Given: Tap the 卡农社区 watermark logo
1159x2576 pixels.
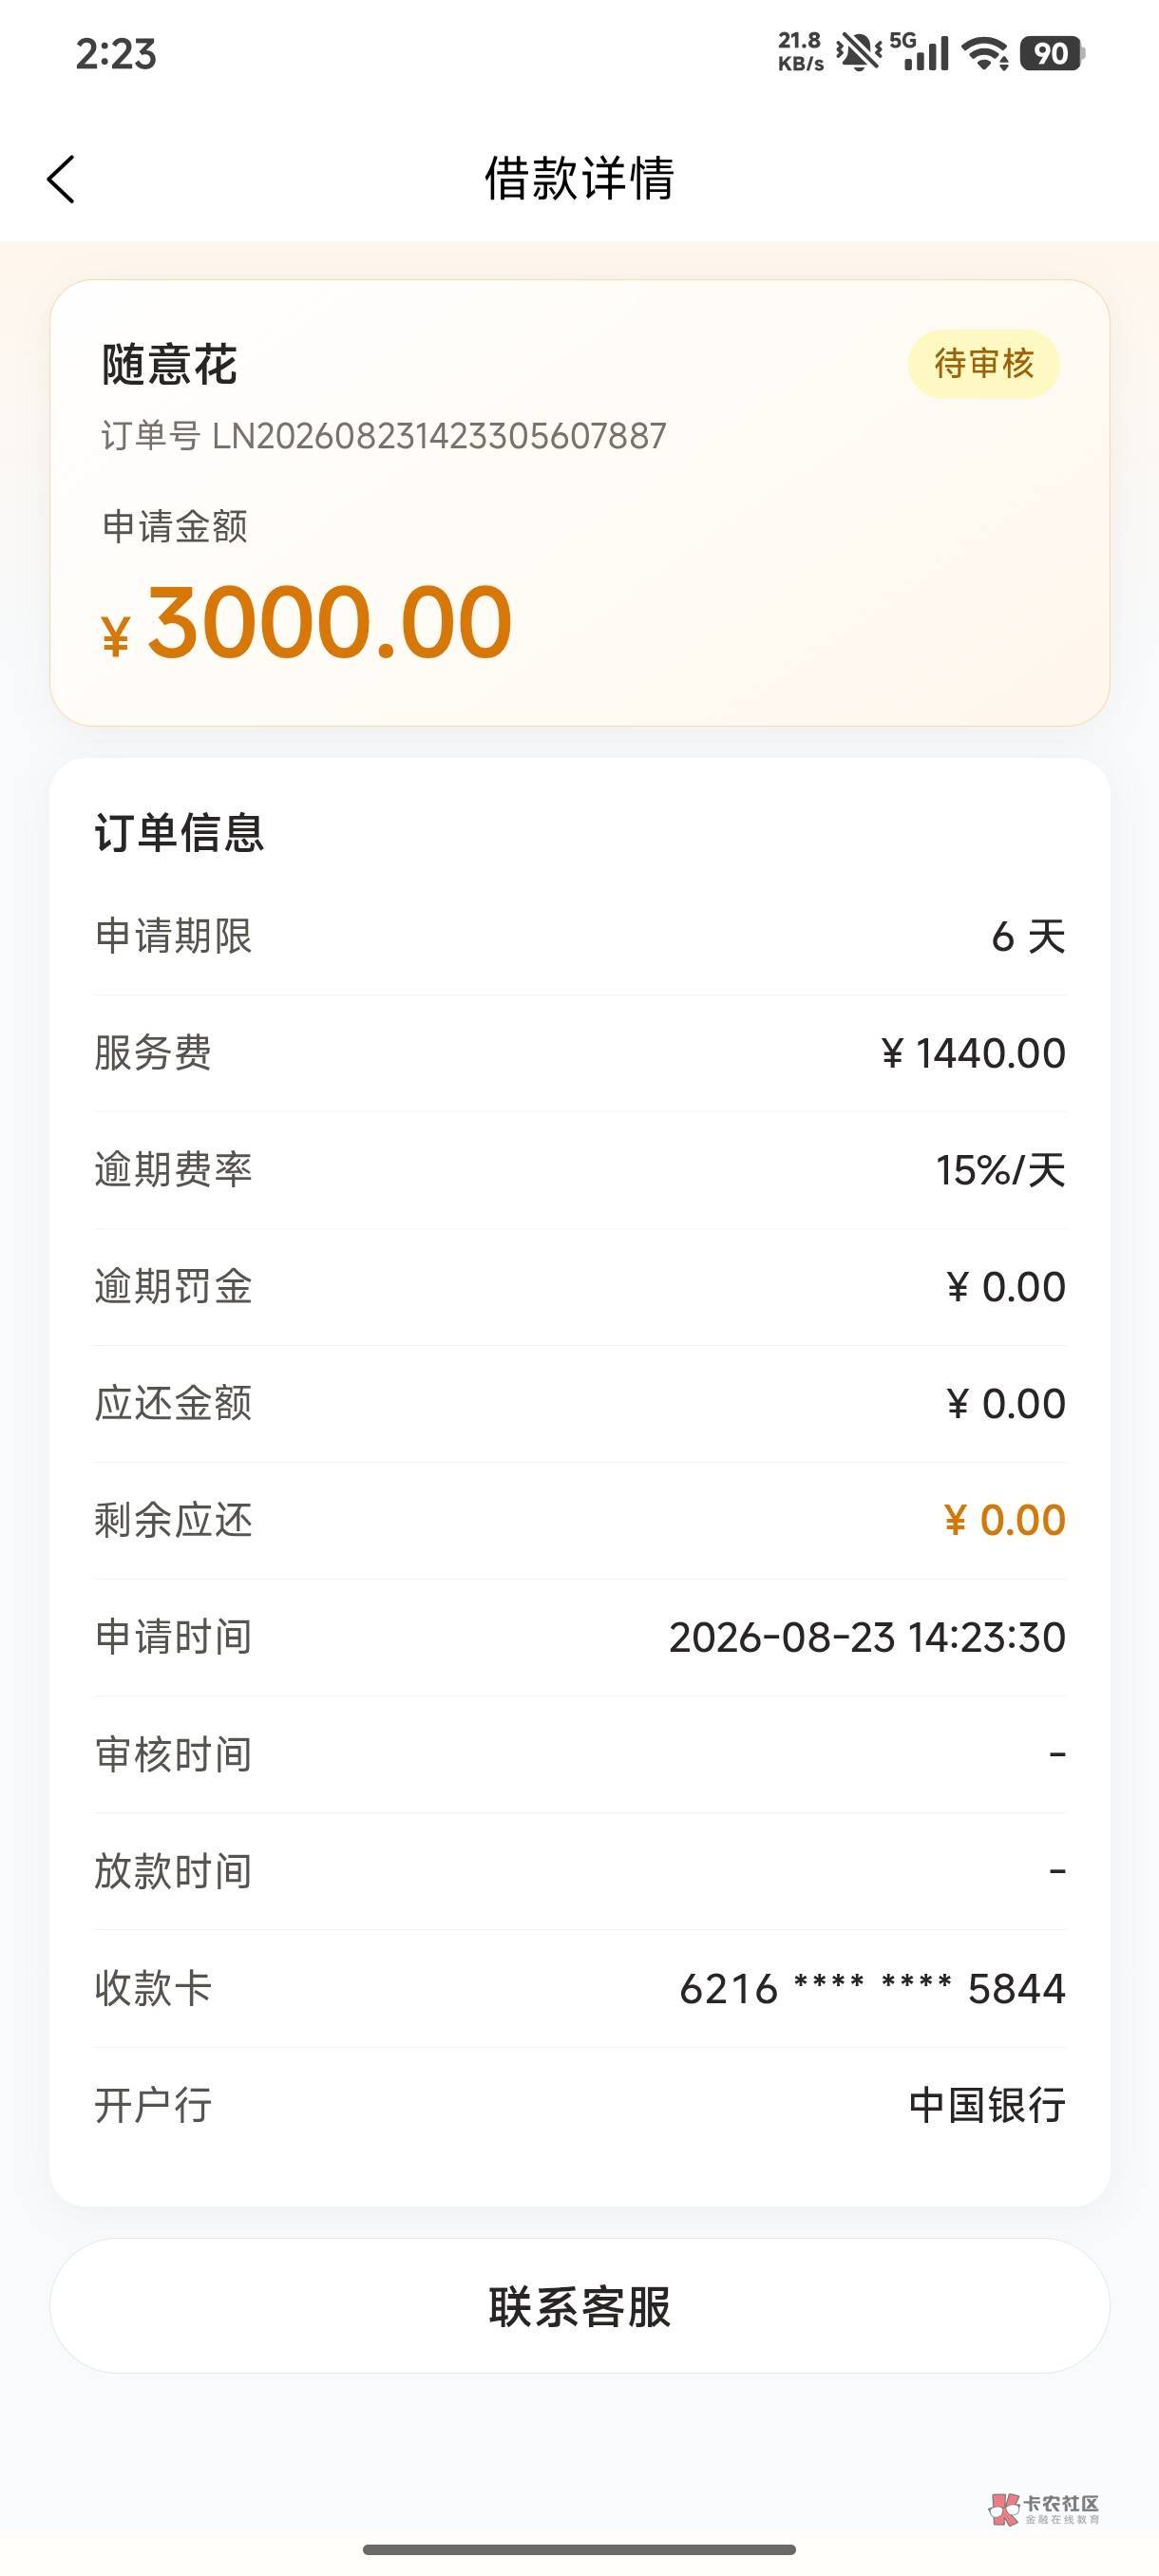Looking at the screenshot, I should coord(1045,2508).
